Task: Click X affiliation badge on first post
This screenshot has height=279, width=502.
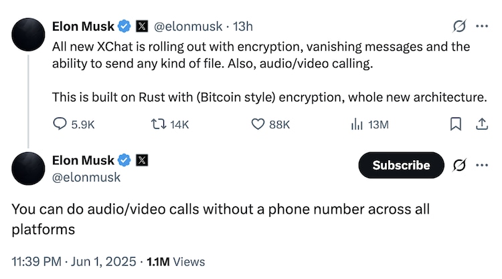Action: pyautogui.click(x=143, y=27)
